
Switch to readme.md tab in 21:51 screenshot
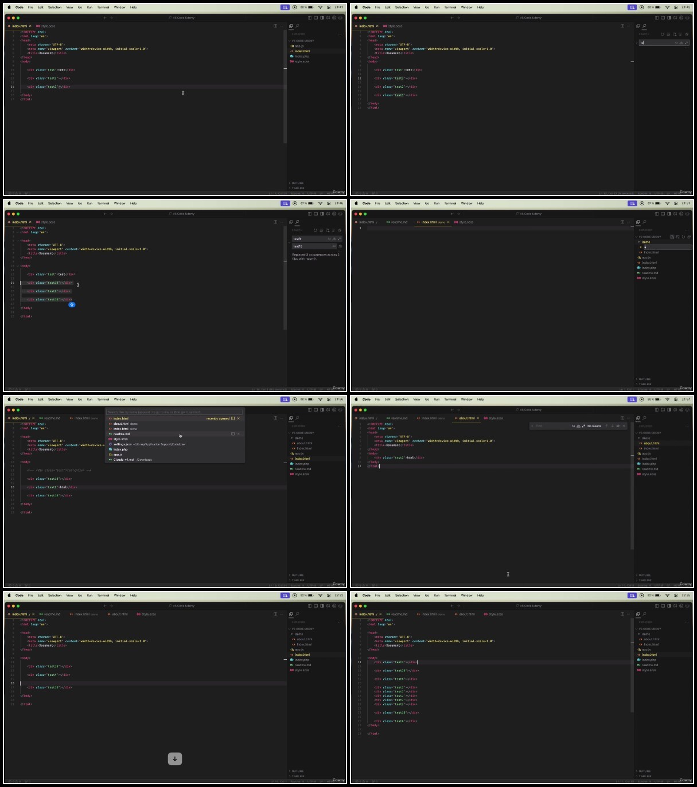pos(397,222)
